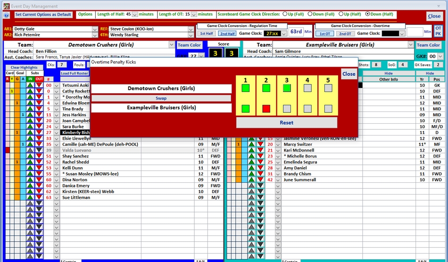The image size is (448, 262).
Task: Click the black OUT arrow for Valda Luevano
Action: click(39, 150)
